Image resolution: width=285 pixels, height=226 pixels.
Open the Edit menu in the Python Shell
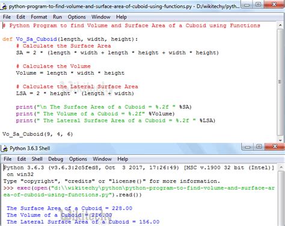click(22, 159)
